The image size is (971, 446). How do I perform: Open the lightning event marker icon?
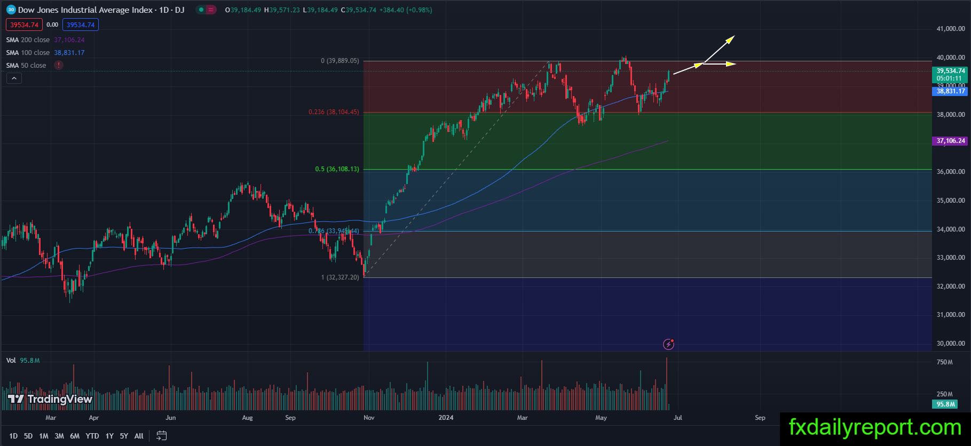coord(668,344)
